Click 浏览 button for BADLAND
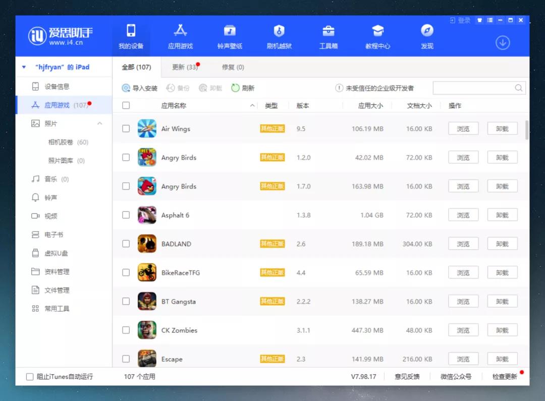This screenshot has height=401, width=545. (x=463, y=244)
